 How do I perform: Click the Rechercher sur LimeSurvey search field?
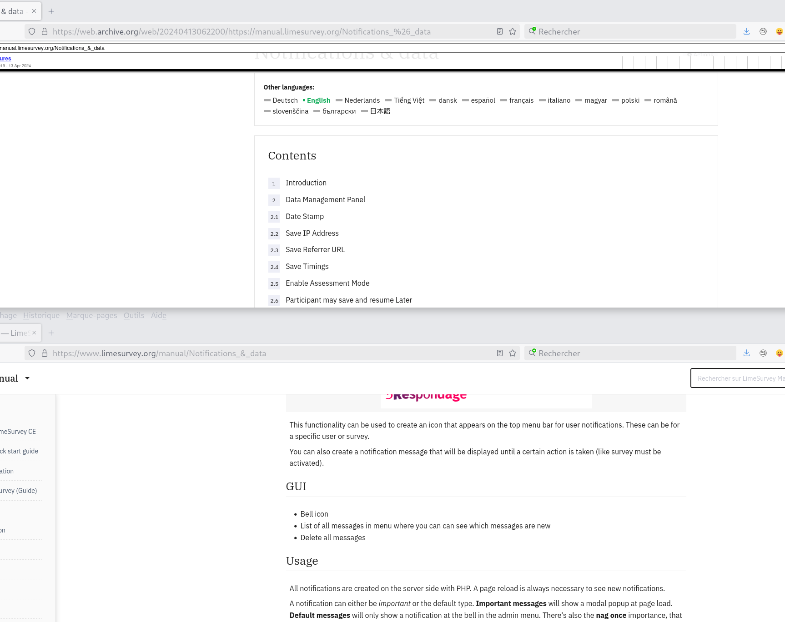pyautogui.click(x=739, y=378)
